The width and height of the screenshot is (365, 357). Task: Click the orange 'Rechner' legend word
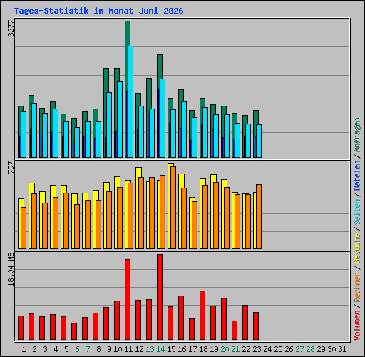[357, 287]
